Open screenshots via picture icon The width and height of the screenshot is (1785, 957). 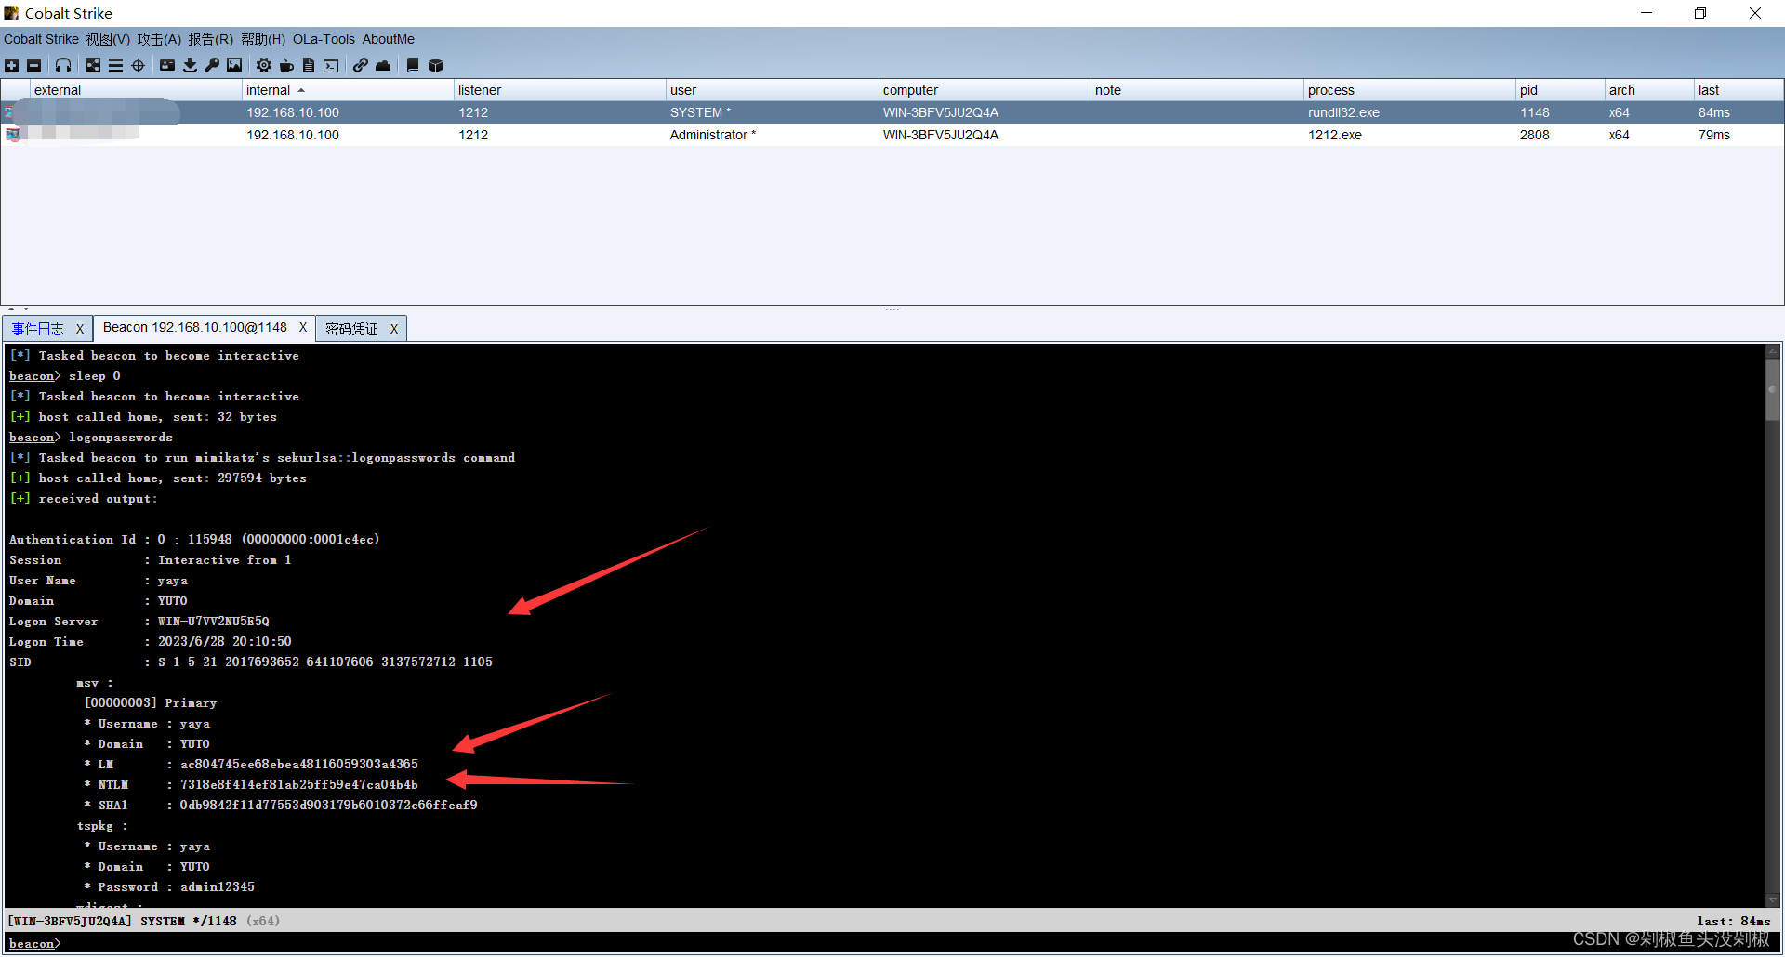click(x=234, y=65)
